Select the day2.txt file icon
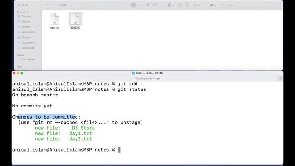 [75, 19]
